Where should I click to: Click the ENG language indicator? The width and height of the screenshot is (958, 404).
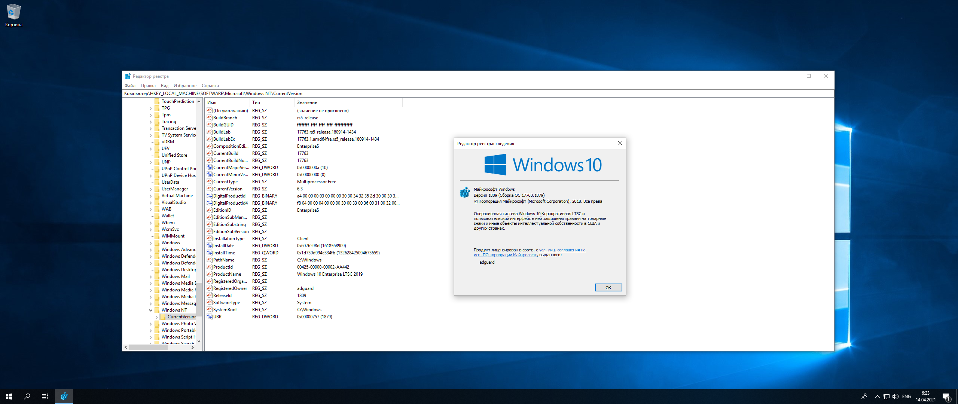click(906, 397)
